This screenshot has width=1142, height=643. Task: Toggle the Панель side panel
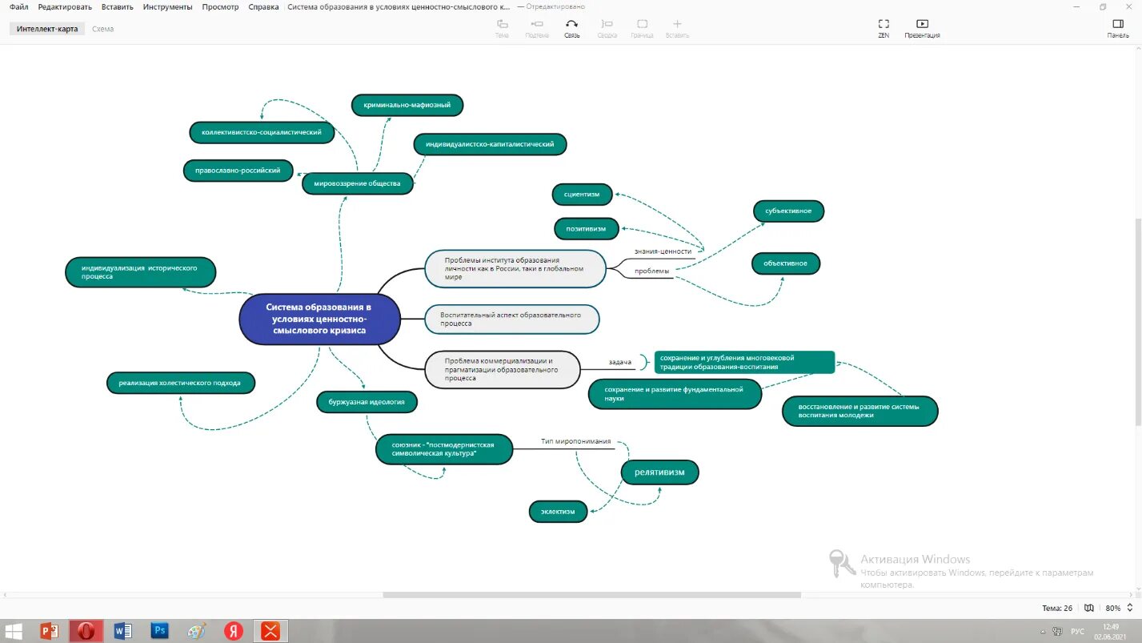[x=1118, y=29]
